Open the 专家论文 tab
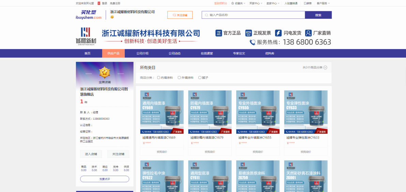Image resolution: width=406 pixels, height=192 pixels. click(x=239, y=54)
